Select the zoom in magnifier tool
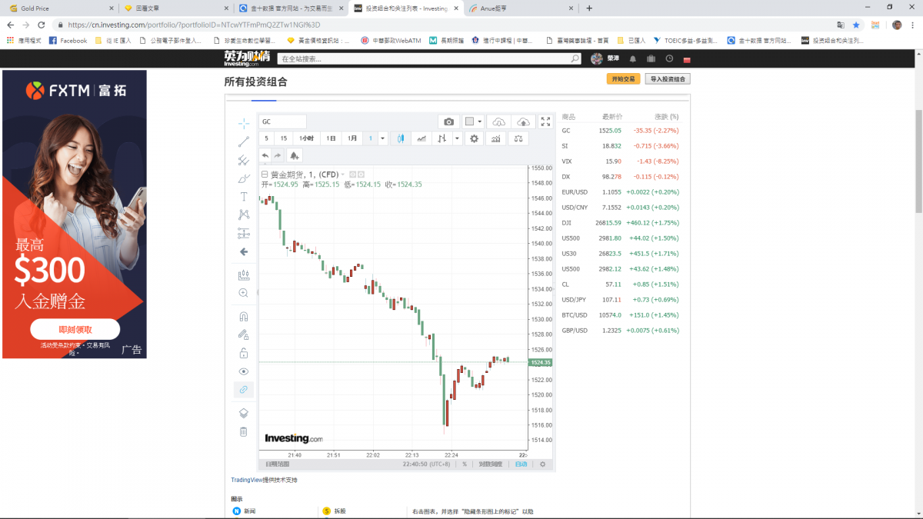 243,293
